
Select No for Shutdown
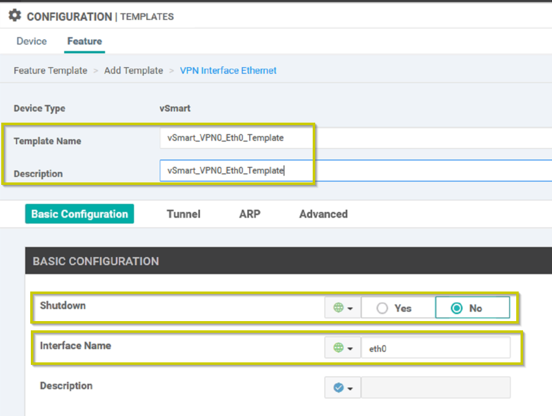pyautogui.click(x=456, y=308)
